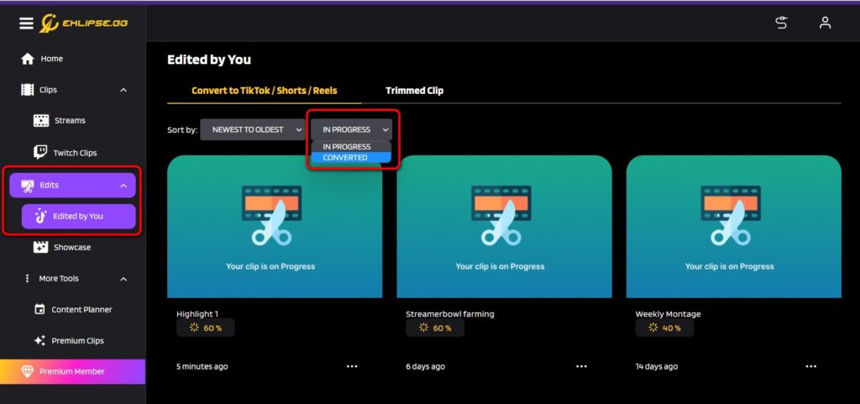Click the Clips film strip icon
This screenshot has height=404, width=860.
click(28, 90)
